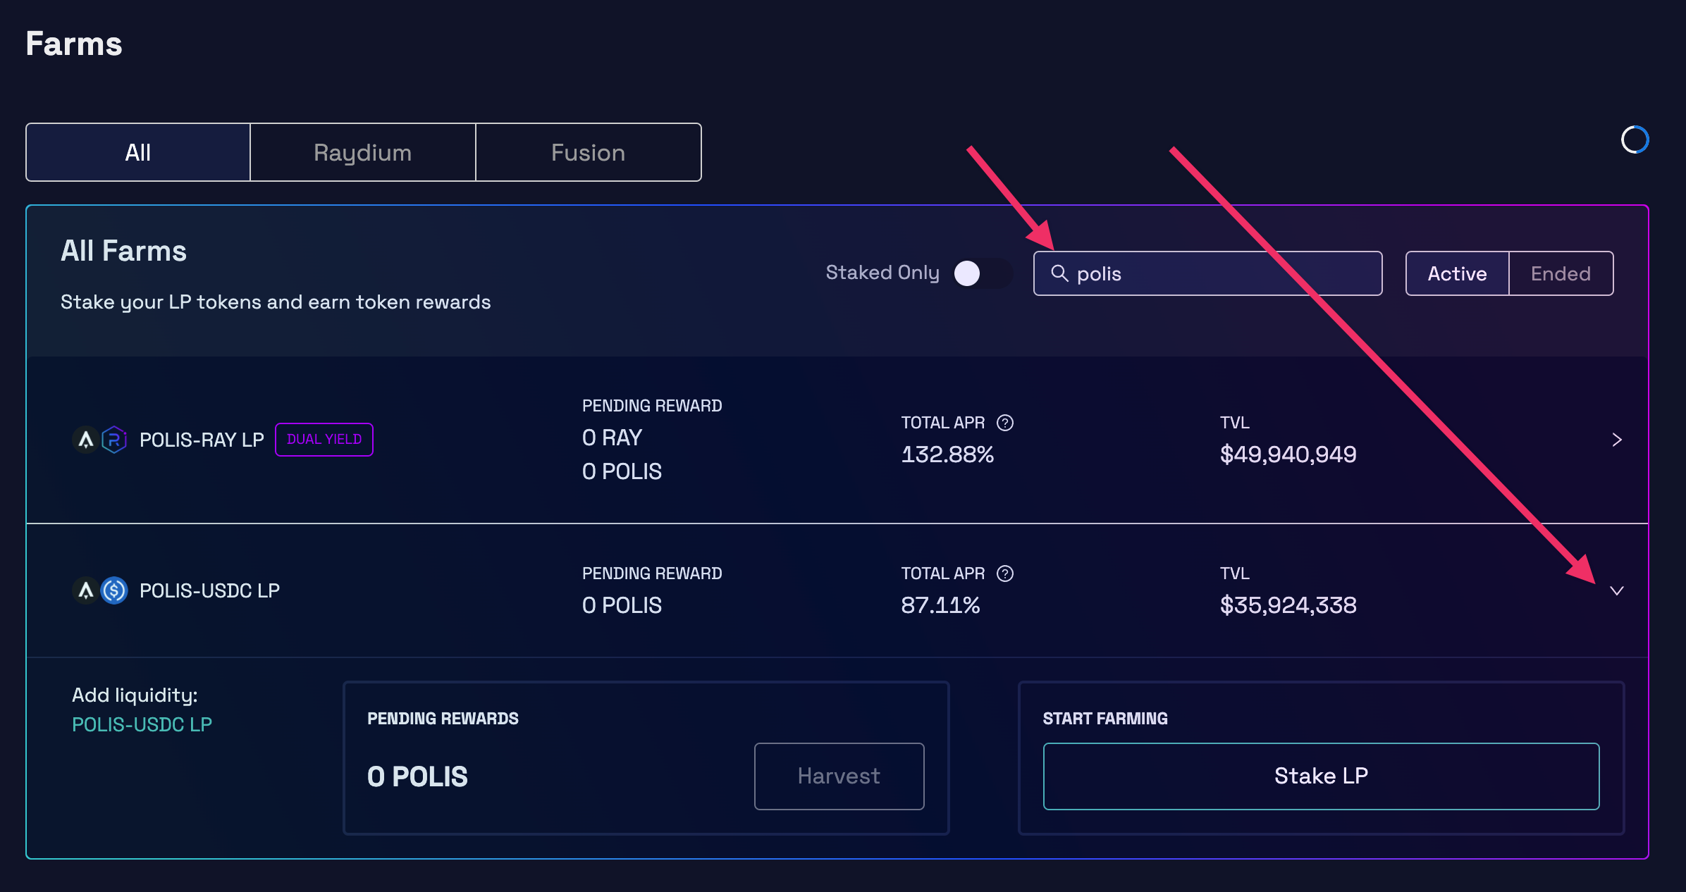Select the Active farms filter
The height and width of the screenshot is (892, 1686).
(1456, 273)
